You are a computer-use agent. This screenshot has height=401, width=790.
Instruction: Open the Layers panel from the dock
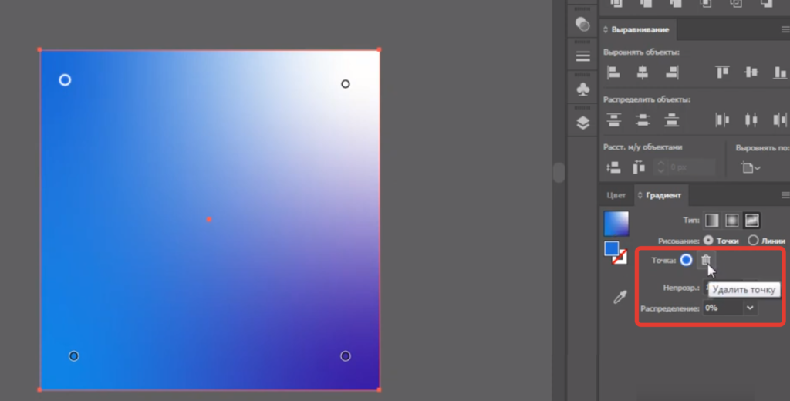point(583,123)
